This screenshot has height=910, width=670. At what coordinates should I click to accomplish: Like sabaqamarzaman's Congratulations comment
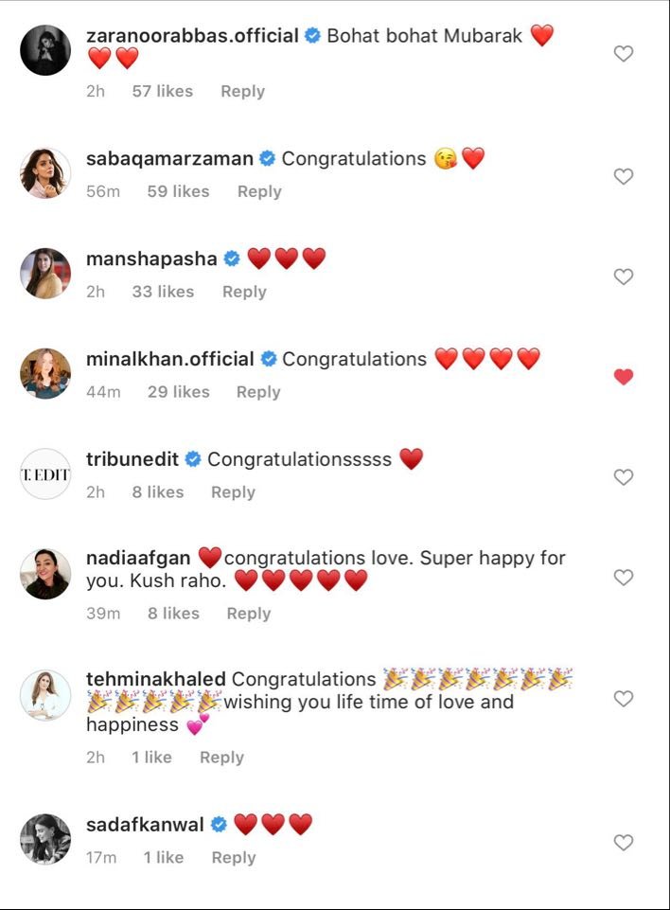click(623, 176)
